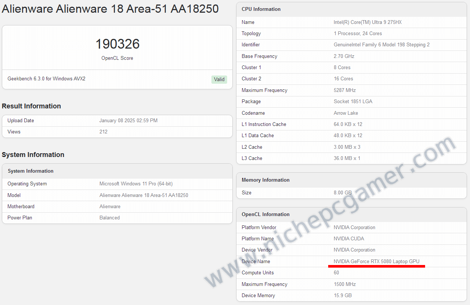Image resolution: width=470 pixels, height=305 pixels.
Task: Click the Topology value 1 Processor, 24 Cores
Action: coord(358,34)
